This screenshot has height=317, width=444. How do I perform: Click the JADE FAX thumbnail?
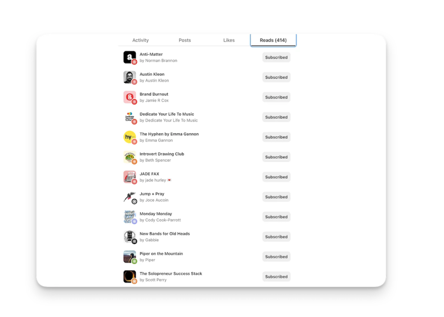coord(130,177)
